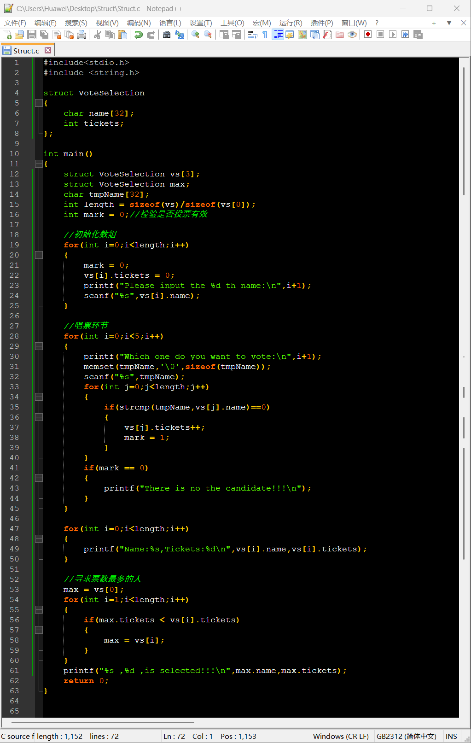Open the 编辑(E) menu
Image resolution: width=471 pixels, height=743 pixels.
45,23
